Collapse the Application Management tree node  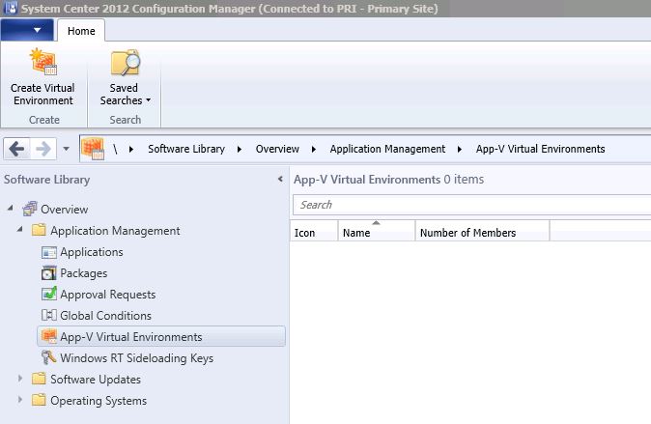tap(19, 229)
